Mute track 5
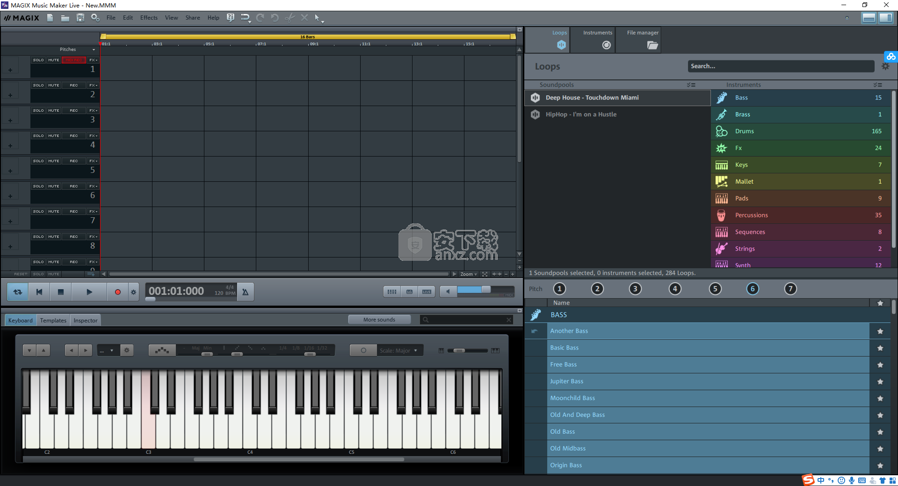 coord(54,161)
